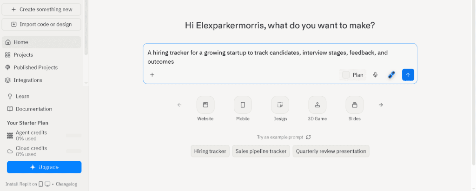Image resolution: width=476 pixels, height=191 pixels.
Task: Submit the prompt with the blue arrow button
Action: [x=408, y=75]
